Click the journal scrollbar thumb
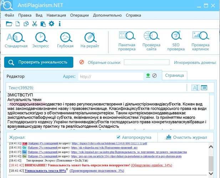The height and width of the screenshot is (178, 220). (211, 163)
